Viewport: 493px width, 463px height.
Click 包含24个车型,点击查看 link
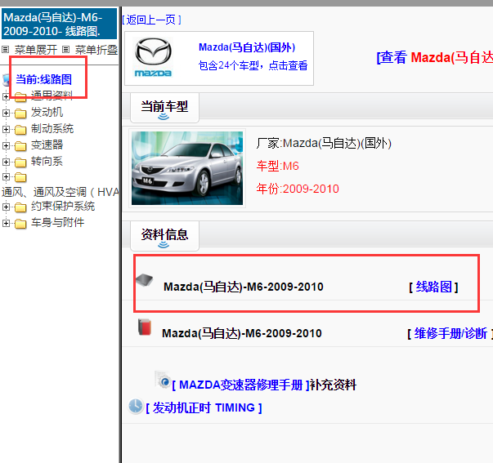tap(253, 65)
